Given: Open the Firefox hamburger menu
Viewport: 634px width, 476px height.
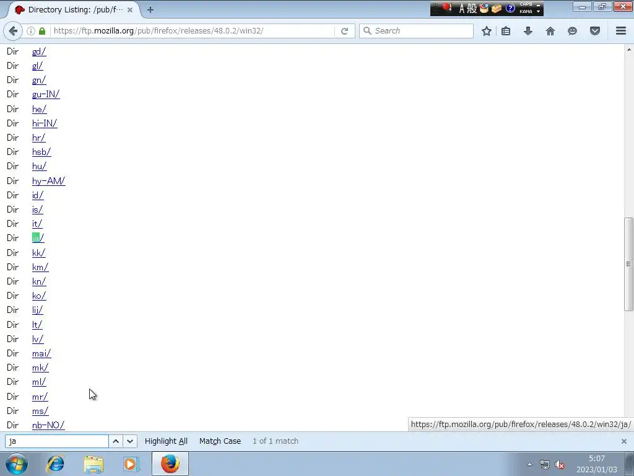Looking at the screenshot, I should pyautogui.click(x=621, y=31).
